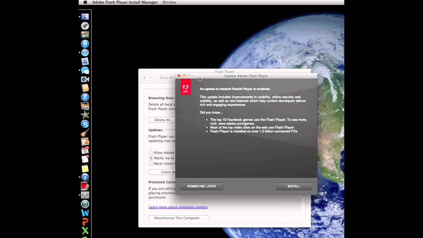The width and height of the screenshot is (423, 238).
Task: Open Learn more about protected content link
Action: (x=178, y=207)
